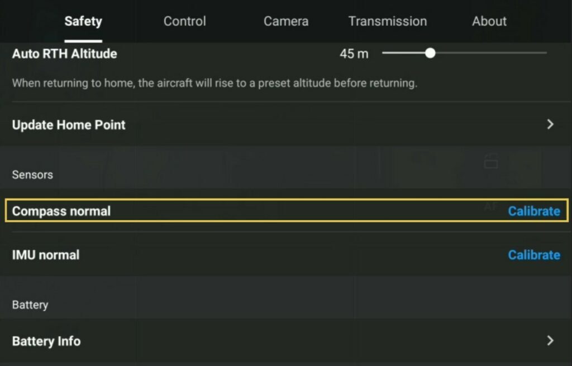The image size is (572, 366).
Task: Calibrate the compass
Action: point(534,211)
